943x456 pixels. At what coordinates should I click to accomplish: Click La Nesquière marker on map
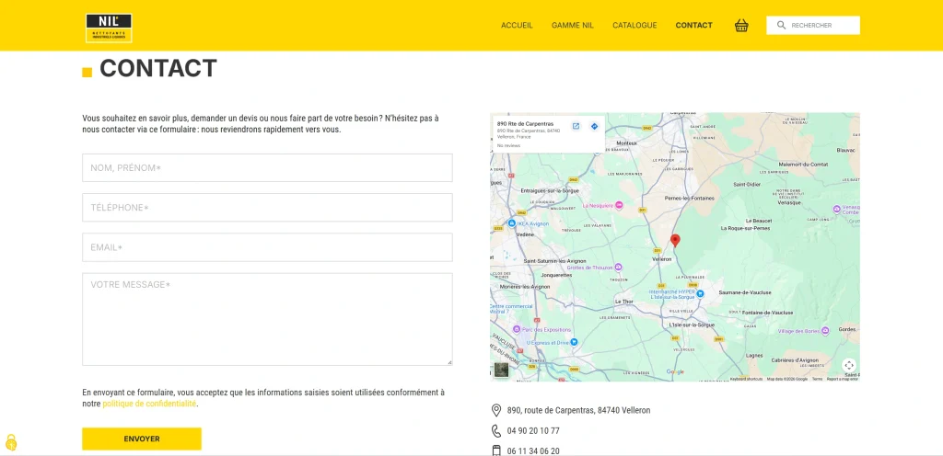pos(619,205)
